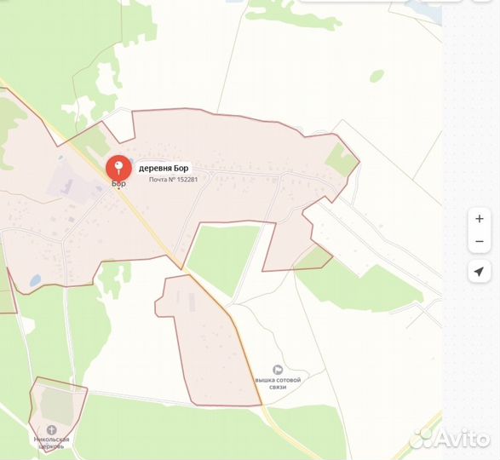Zoom in with the plus button
Screen dimensions: 500x460
pos(480,219)
